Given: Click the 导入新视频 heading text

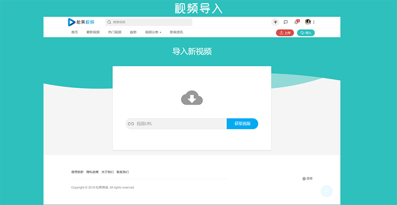Looking at the screenshot, I should [x=192, y=51].
